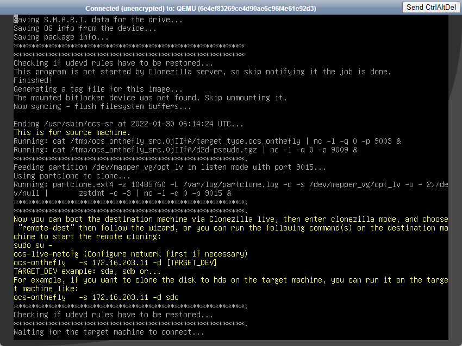Click the line running d2d-pseudo.tgz on port 9009
The image size is (462, 346).
(185, 150)
